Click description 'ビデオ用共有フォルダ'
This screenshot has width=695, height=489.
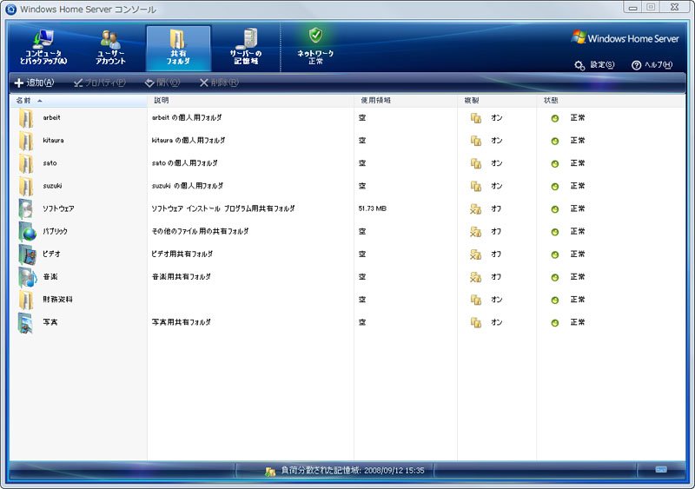[x=182, y=254]
